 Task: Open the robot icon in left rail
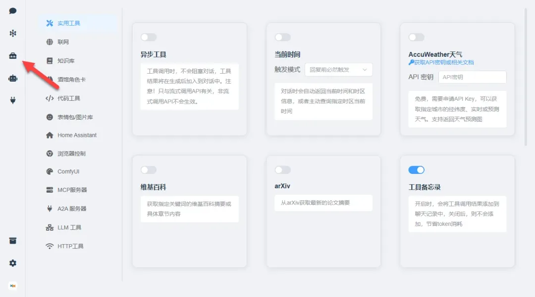click(x=12, y=78)
